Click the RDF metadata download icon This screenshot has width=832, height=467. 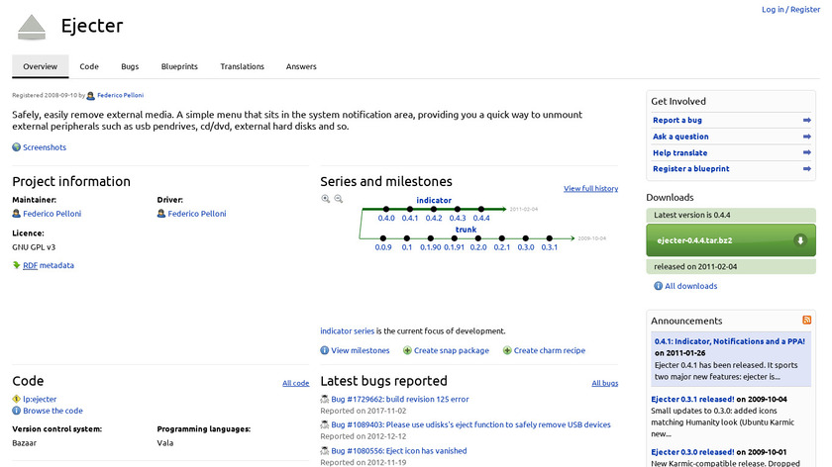point(17,265)
